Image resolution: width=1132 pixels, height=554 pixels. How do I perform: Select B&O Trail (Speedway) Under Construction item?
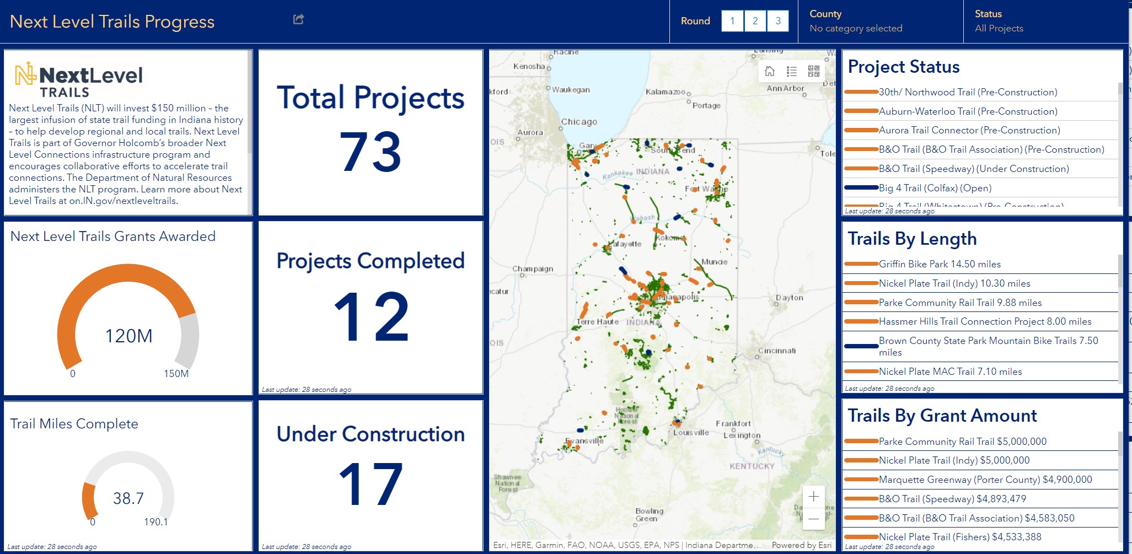pyautogui.click(x=973, y=169)
